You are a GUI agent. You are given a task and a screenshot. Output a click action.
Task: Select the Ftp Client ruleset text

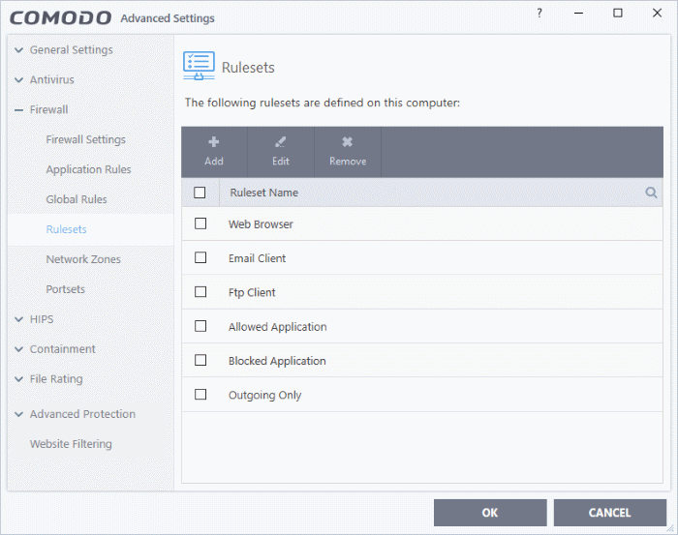pyautogui.click(x=252, y=293)
